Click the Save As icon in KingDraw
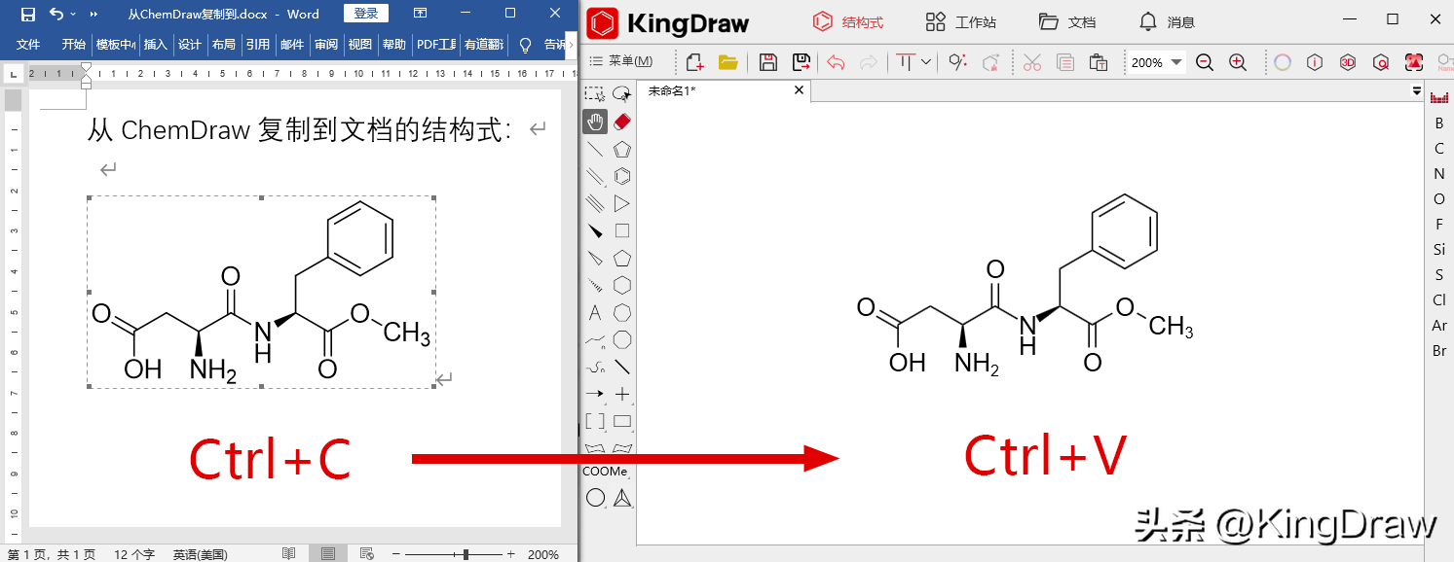 point(802,62)
